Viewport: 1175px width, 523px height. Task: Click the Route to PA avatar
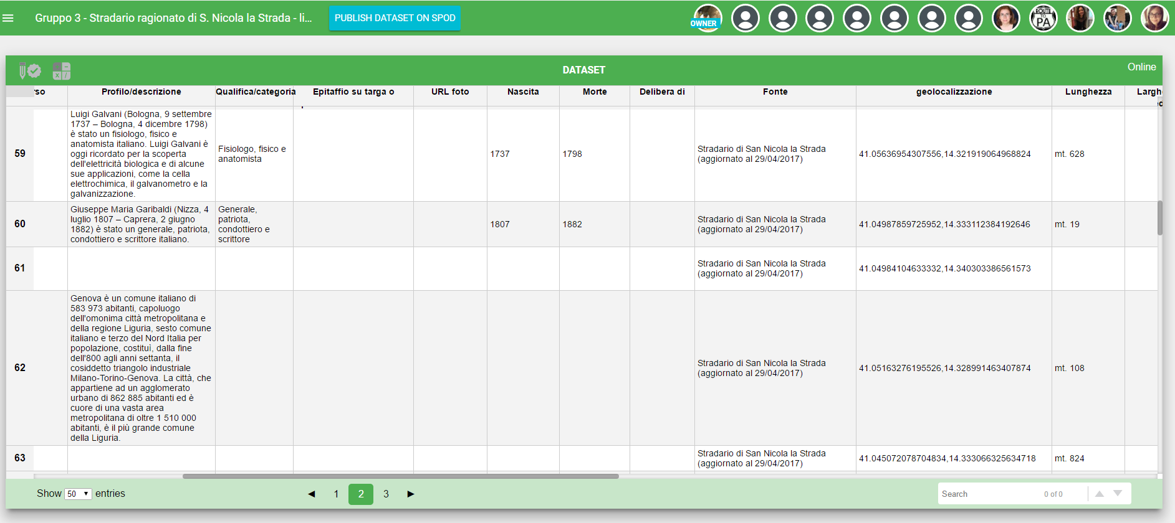click(x=1043, y=18)
